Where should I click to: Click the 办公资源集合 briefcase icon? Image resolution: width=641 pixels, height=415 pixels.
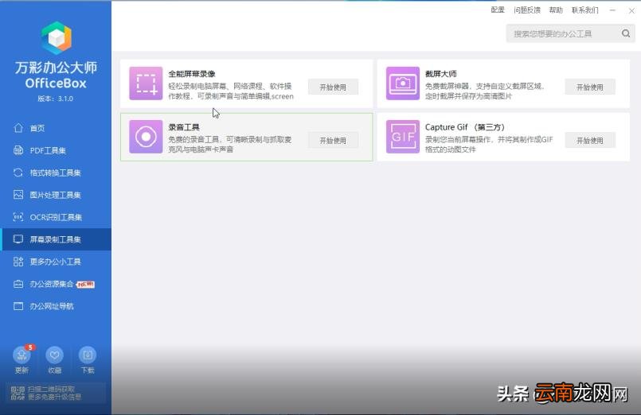(18, 284)
